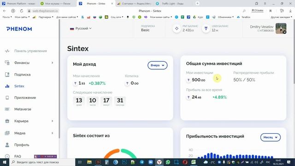Click the page vertical scrollbar
This screenshot has width=295, height=166.
(294, 52)
